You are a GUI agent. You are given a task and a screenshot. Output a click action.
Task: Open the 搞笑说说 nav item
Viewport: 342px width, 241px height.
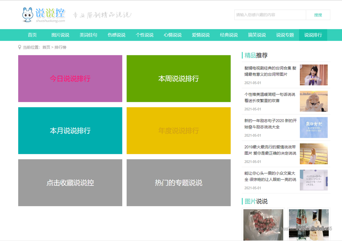(x=257, y=35)
